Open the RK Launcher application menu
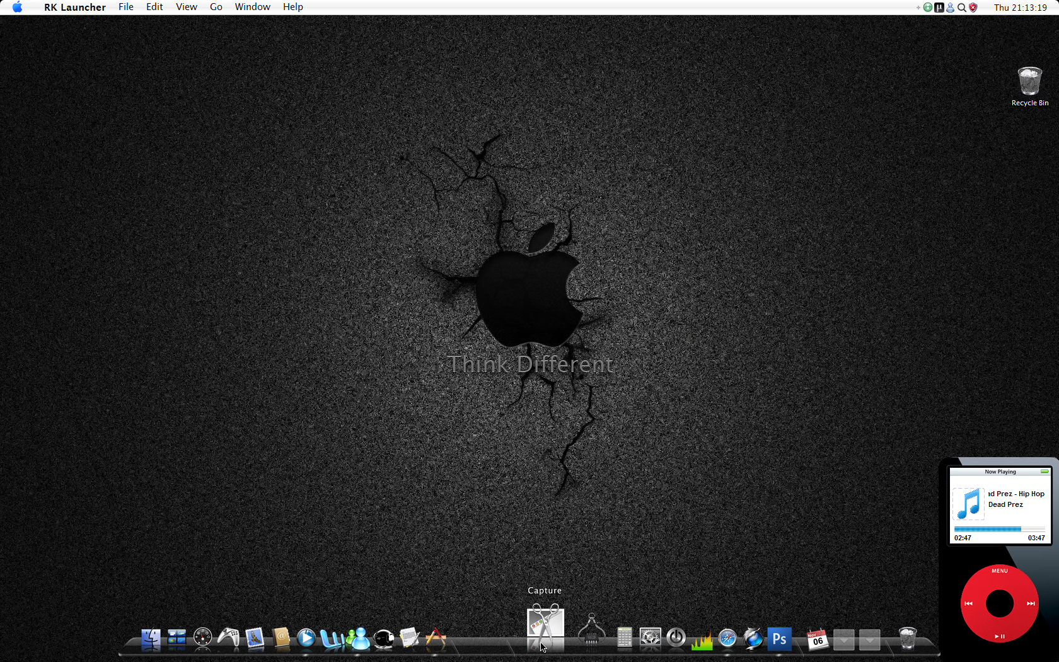The image size is (1059, 662). tap(75, 7)
